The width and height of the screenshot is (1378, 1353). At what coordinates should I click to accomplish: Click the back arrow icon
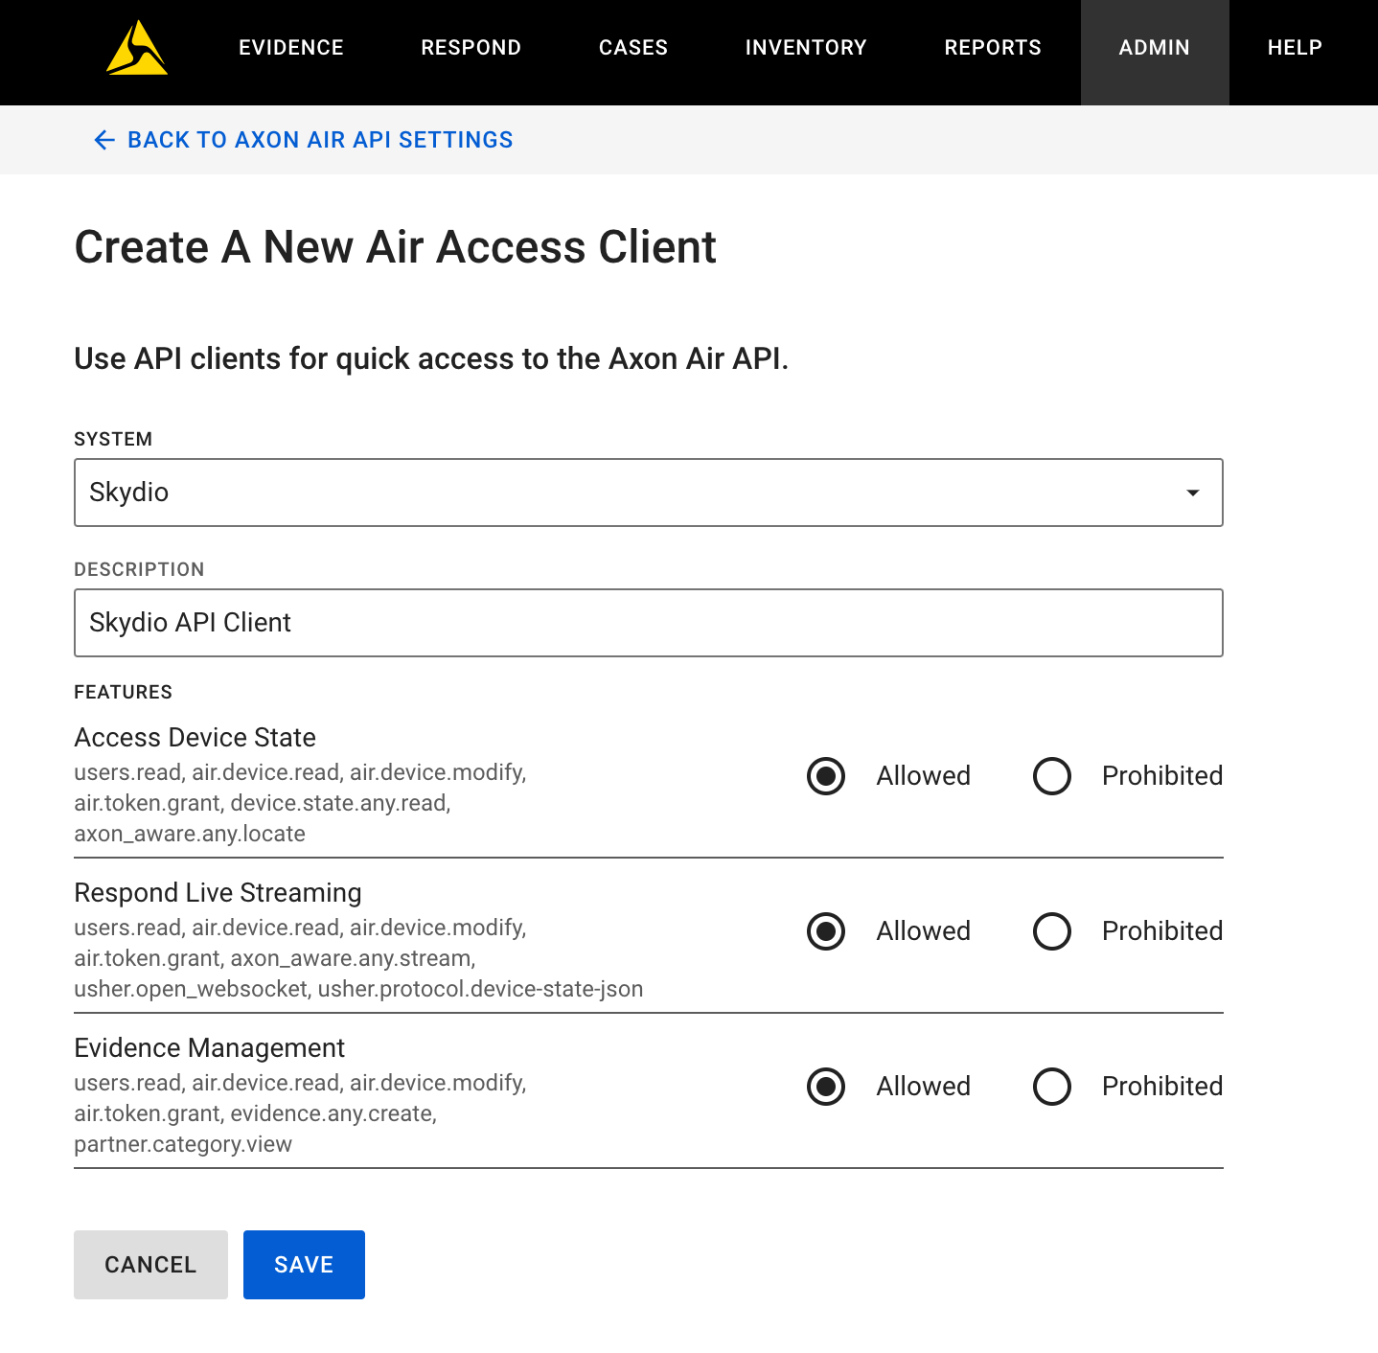(x=104, y=141)
